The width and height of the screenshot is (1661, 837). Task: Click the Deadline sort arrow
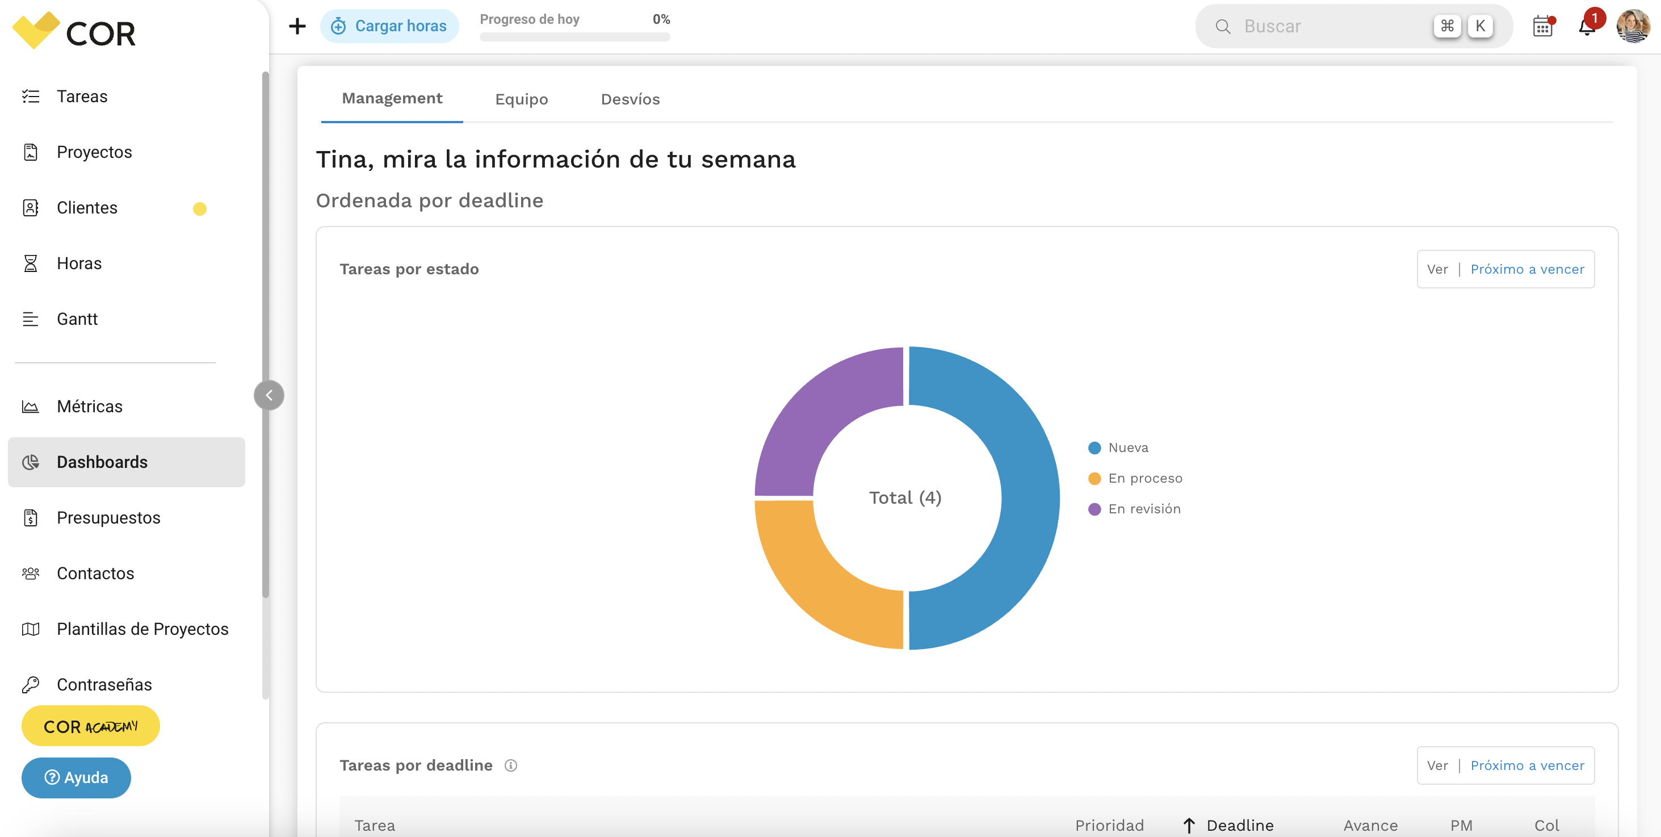pyautogui.click(x=1189, y=826)
